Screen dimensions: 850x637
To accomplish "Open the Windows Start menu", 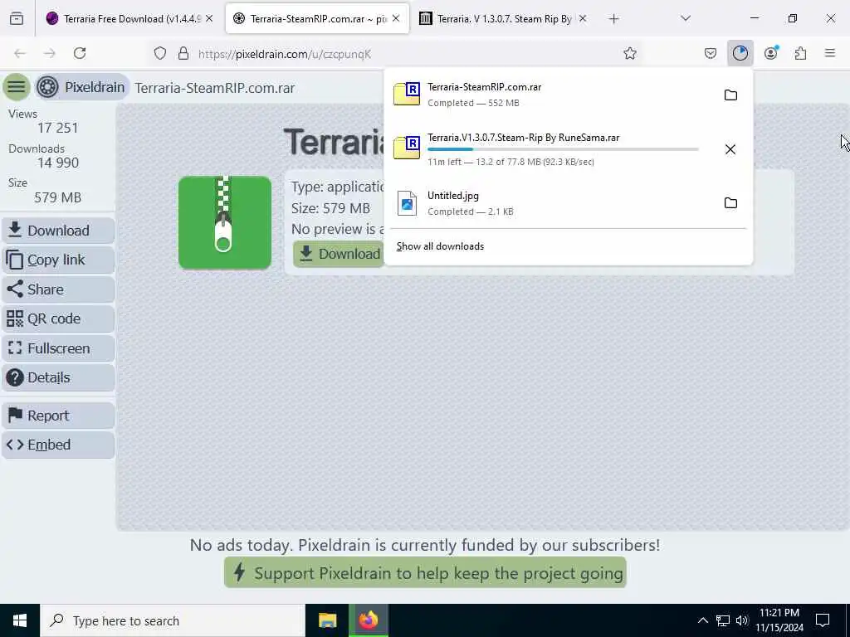I will pos(20,620).
